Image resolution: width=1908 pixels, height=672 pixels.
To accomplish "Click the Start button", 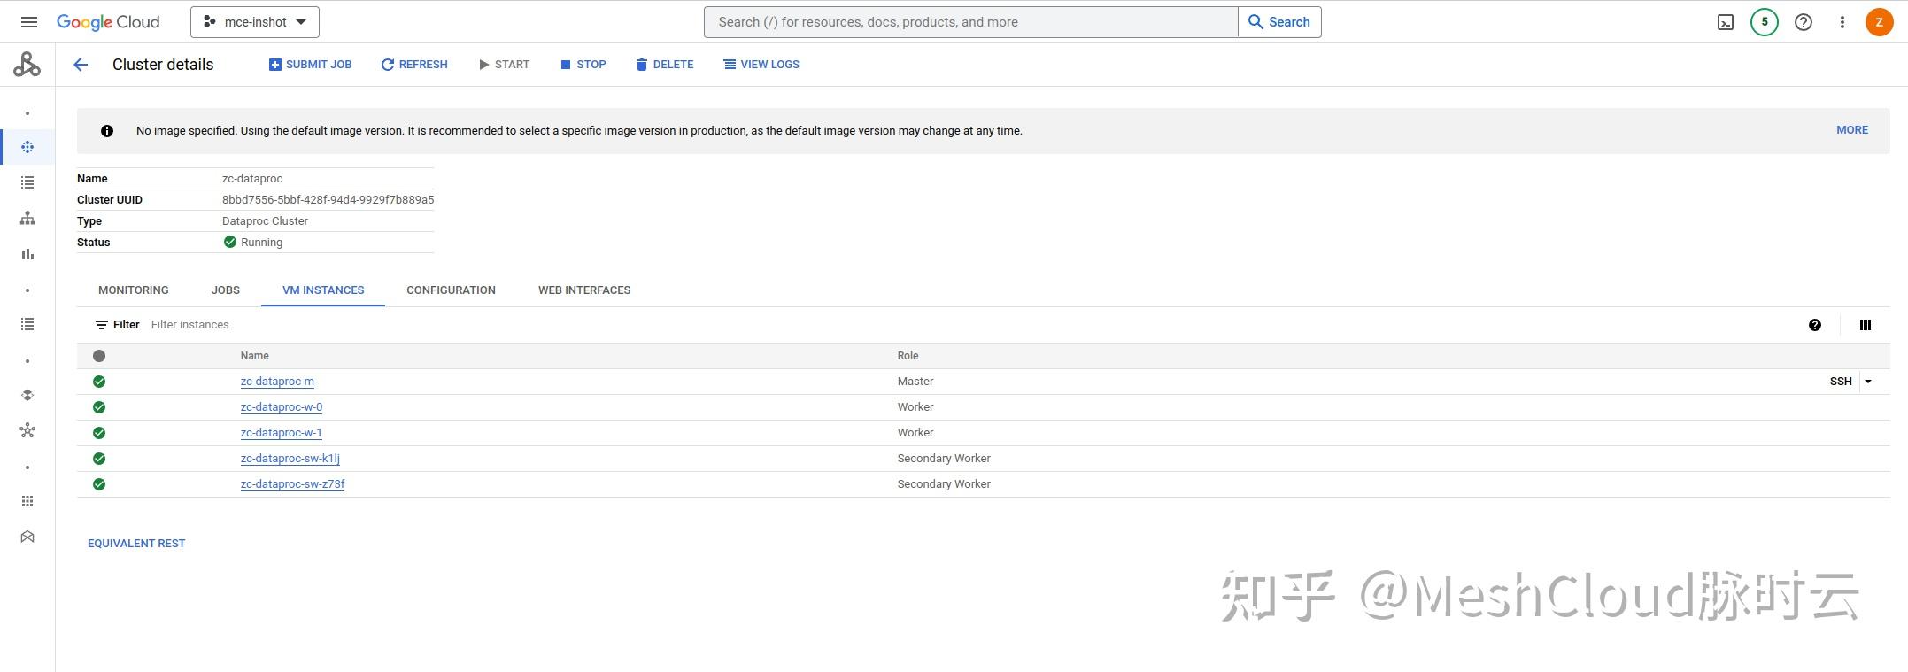I will pyautogui.click(x=504, y=65).
